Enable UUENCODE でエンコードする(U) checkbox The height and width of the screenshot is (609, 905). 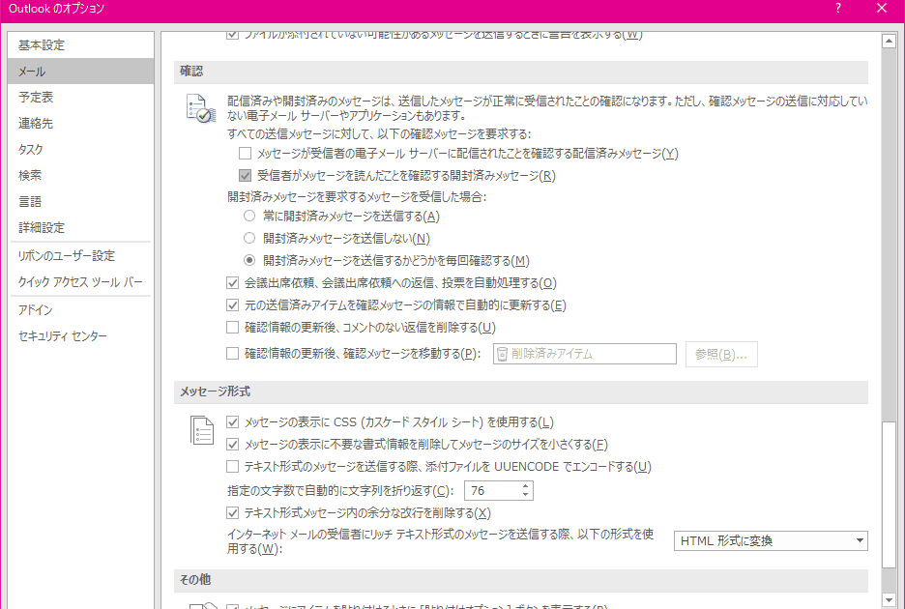pyautogui.click(x=233, y=467)
